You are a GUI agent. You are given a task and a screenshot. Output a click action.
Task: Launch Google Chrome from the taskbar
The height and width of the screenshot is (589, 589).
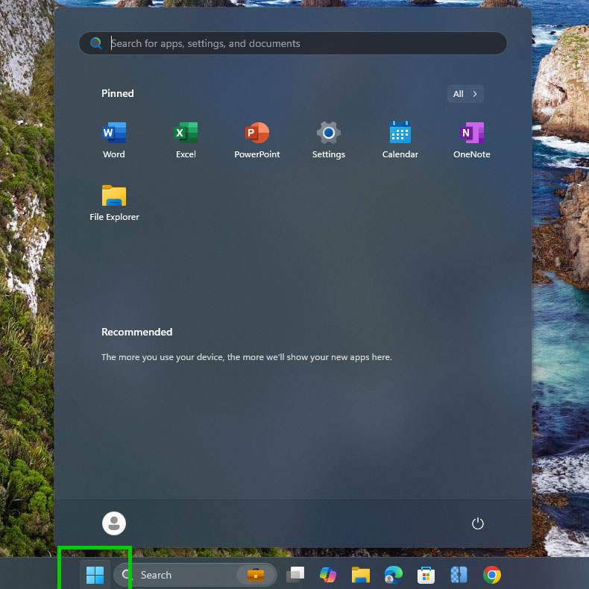[491, 575]
